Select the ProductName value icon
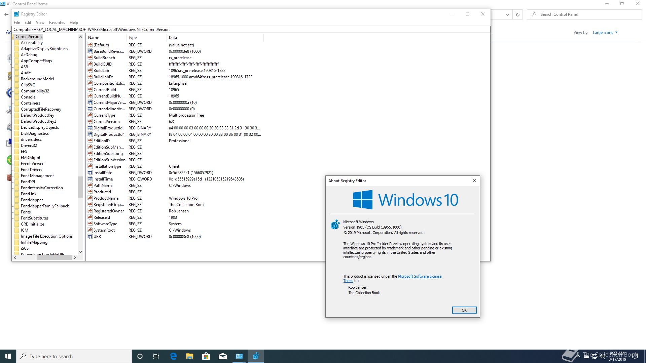 pos(90,198)
